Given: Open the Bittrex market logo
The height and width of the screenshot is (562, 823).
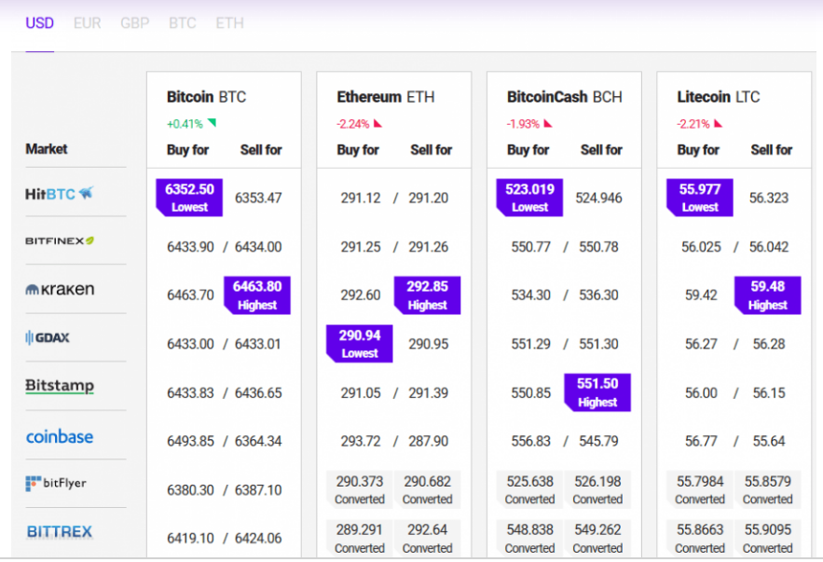Looking at the screenshot, I should pyautogui.click(x=60, y=531).
